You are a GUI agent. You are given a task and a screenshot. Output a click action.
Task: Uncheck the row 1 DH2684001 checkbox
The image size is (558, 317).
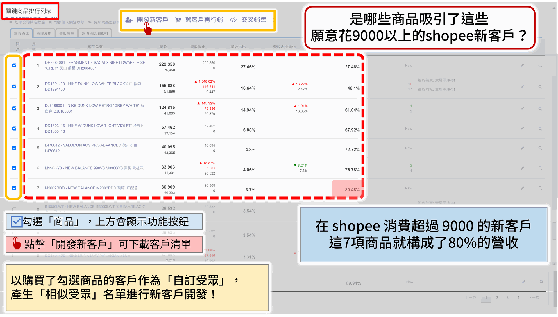pyautogui.click(x=14, y=65)
